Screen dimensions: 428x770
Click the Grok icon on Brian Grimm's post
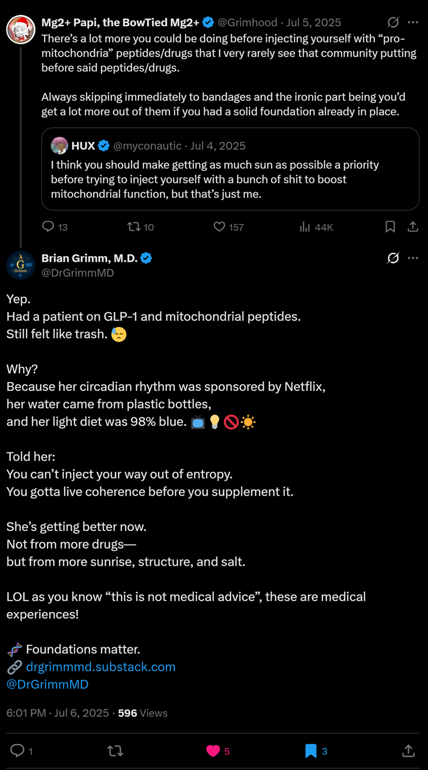pyautogui.click(x=393, y=258)
